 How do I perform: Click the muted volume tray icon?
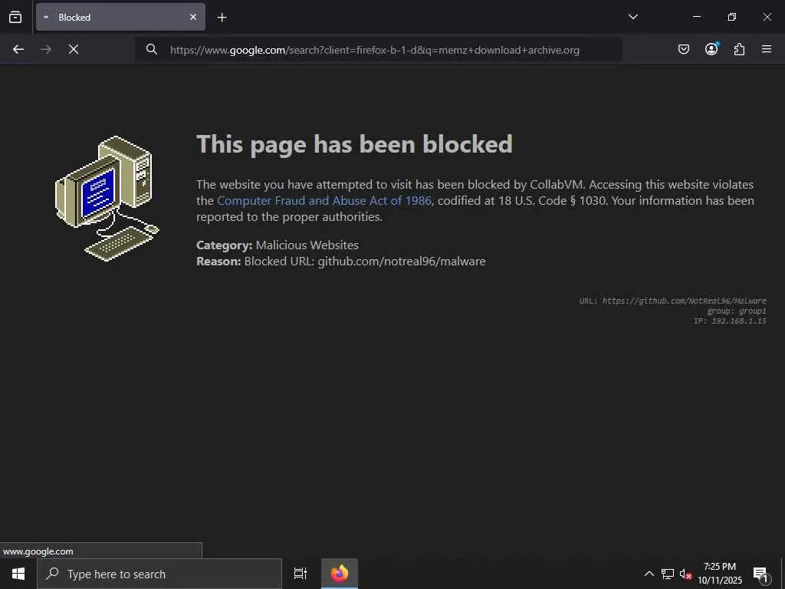pos(685,574)
